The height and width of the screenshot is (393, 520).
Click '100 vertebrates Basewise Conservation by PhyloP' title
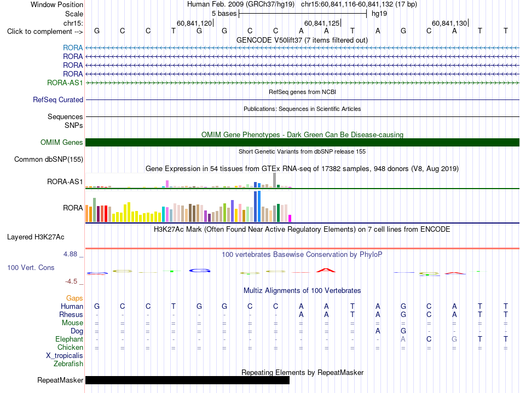click(302, 255)
